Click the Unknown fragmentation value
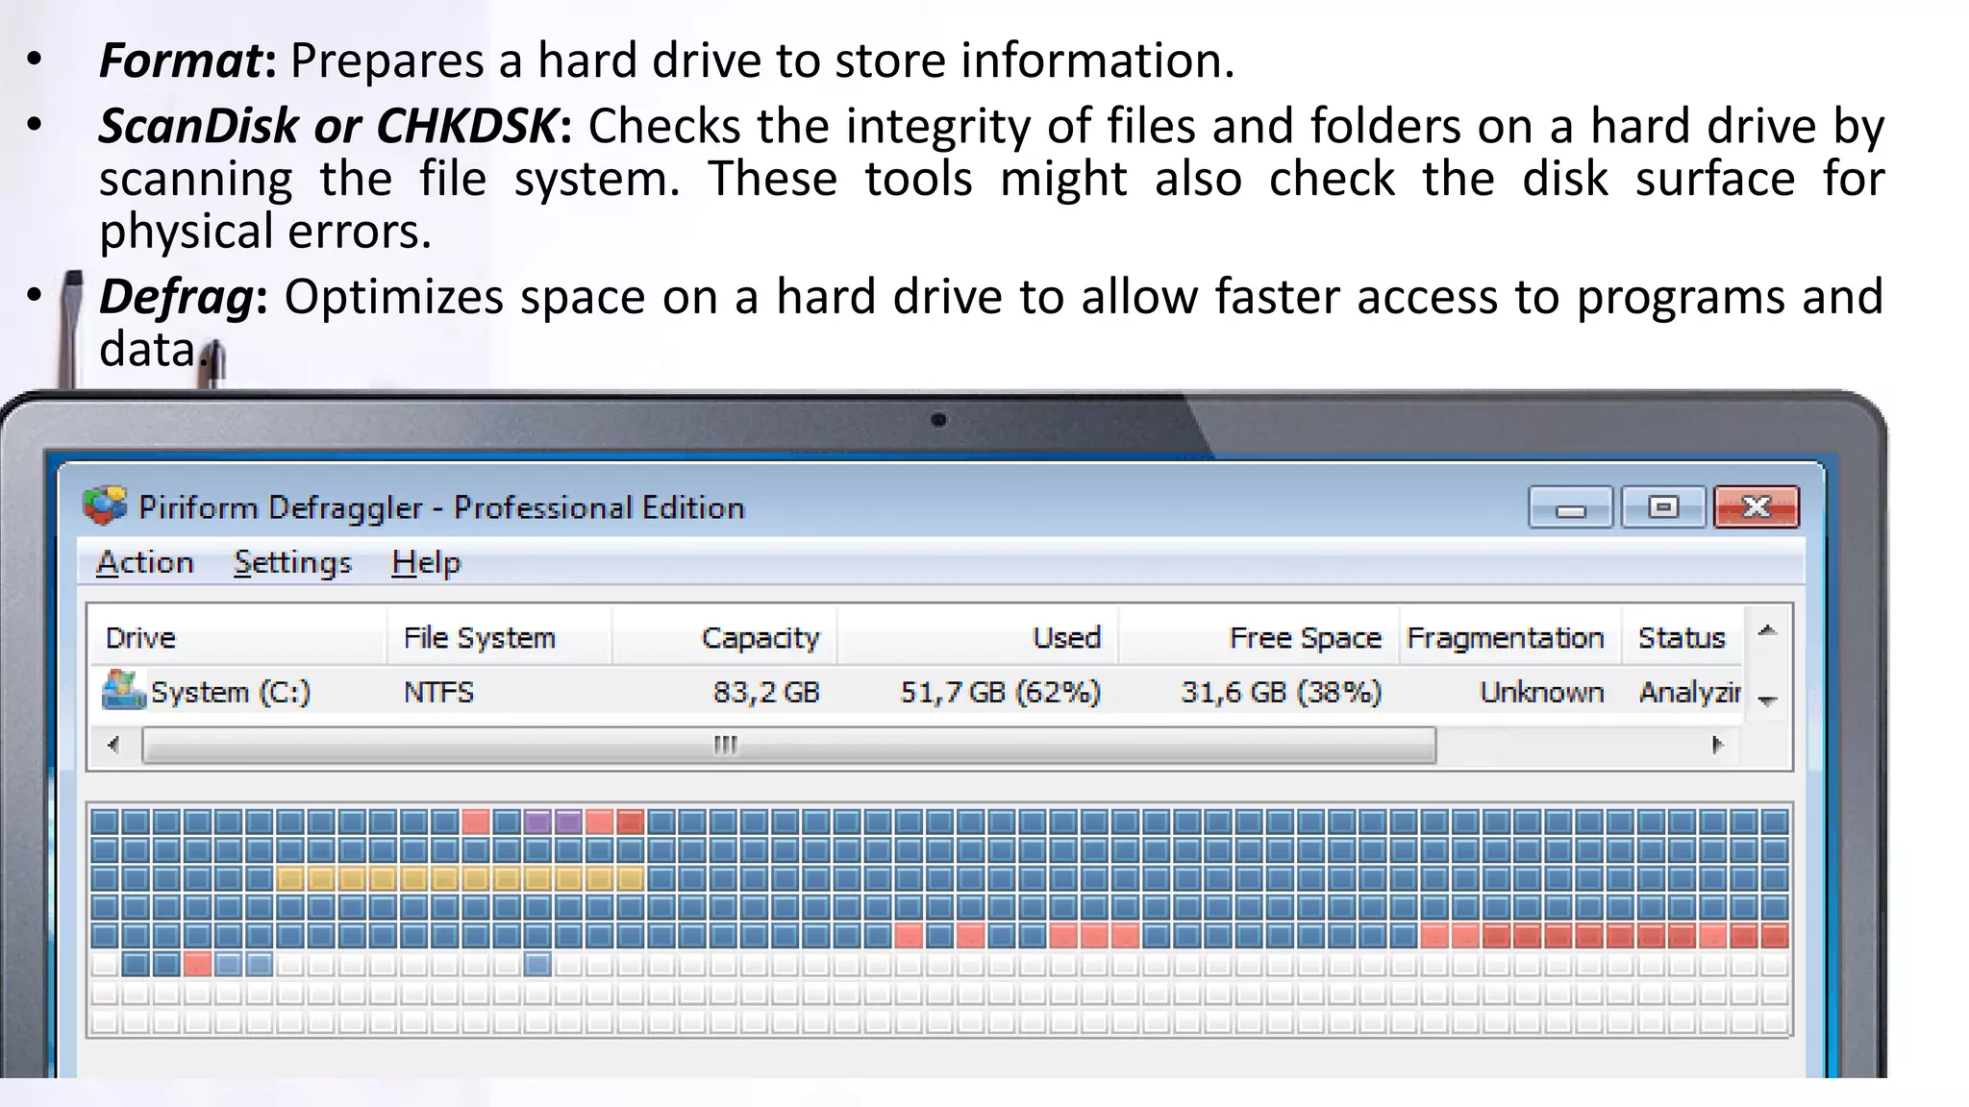The width and height of the screenshot is (1969, 1107). [x=1541, y=692]
